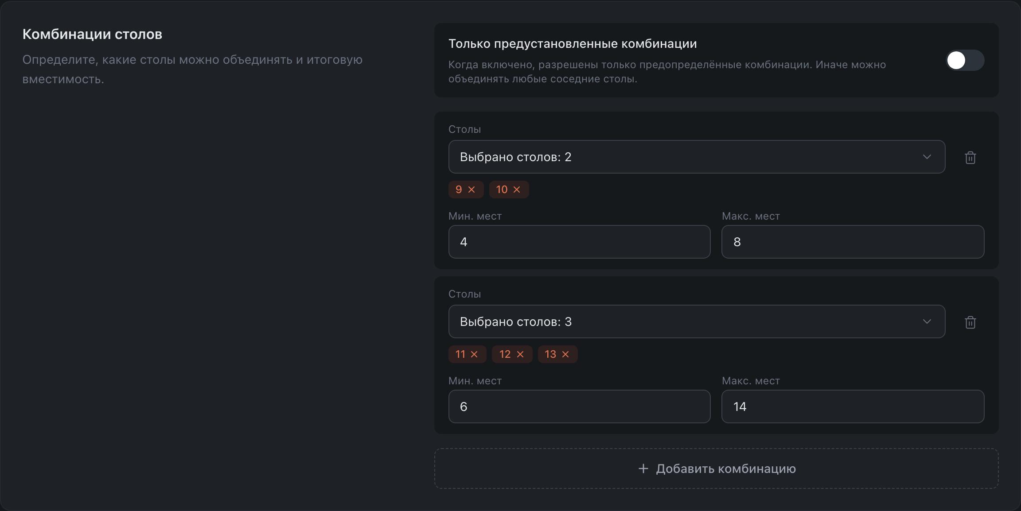Delete the combination with tables 9 and 10

pos(970,157)
